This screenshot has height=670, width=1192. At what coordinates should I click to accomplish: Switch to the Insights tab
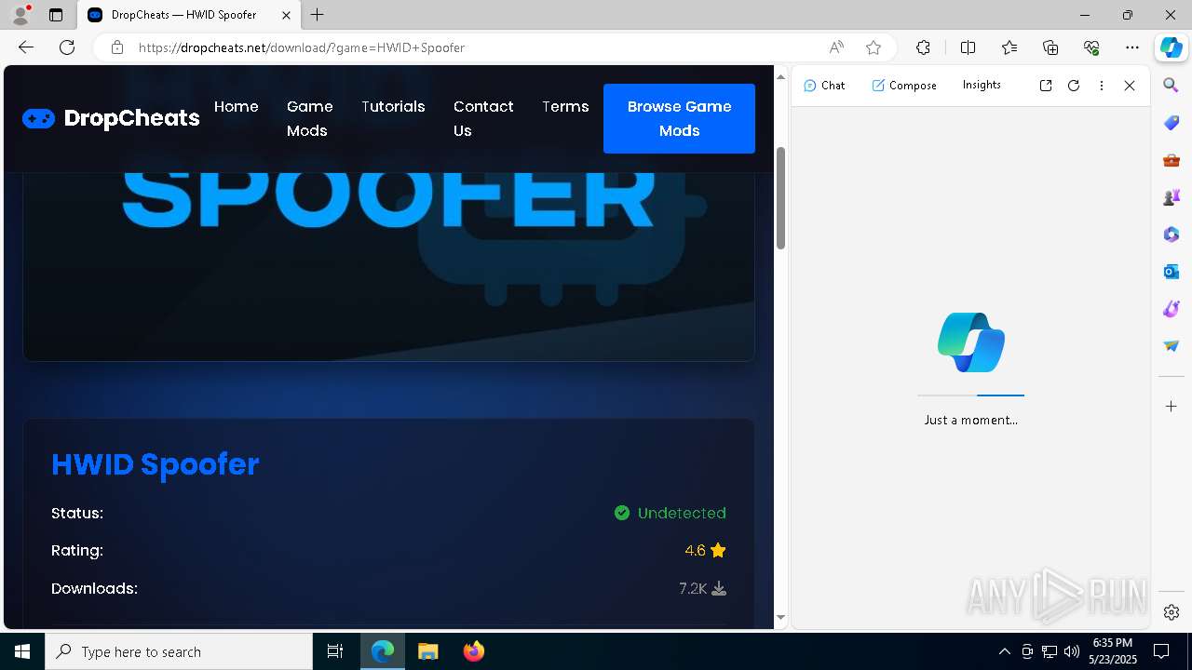tap(982, 85)
